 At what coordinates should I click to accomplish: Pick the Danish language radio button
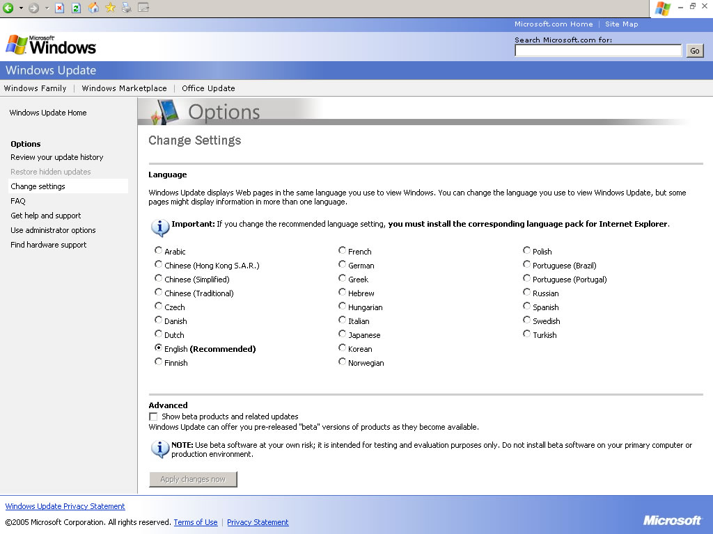158,320
